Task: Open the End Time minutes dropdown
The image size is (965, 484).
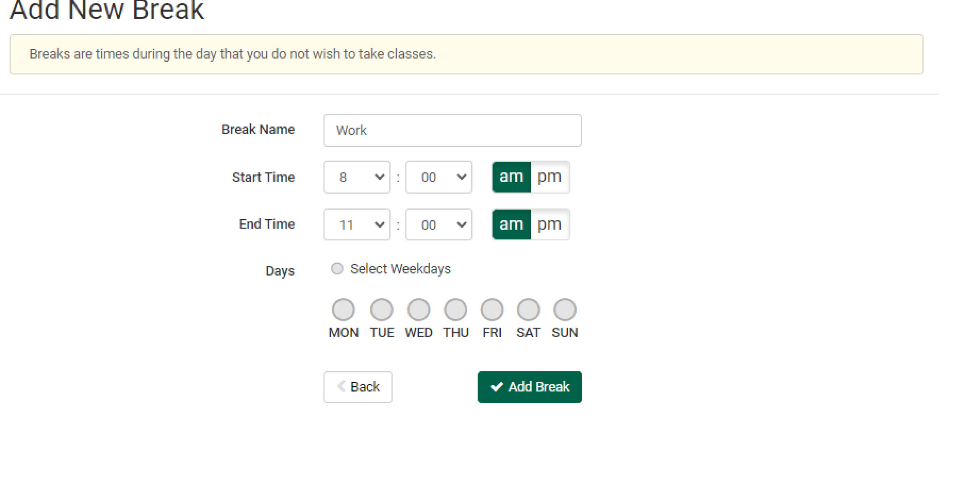Action: (x=438, y=225)
